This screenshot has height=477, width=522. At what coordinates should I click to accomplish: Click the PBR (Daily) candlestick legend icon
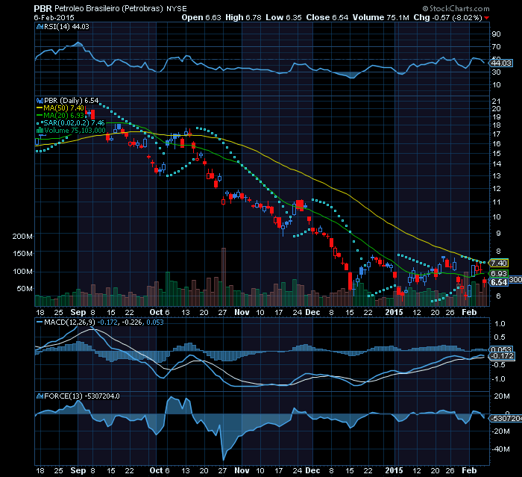tap(40, 101)
